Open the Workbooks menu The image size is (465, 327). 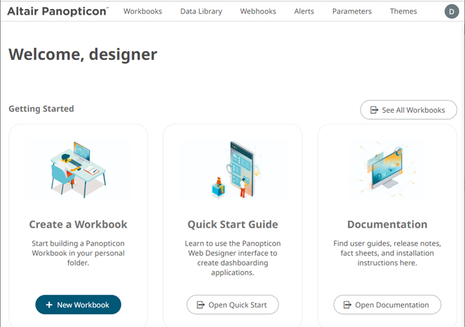click(x=143, y=11)
